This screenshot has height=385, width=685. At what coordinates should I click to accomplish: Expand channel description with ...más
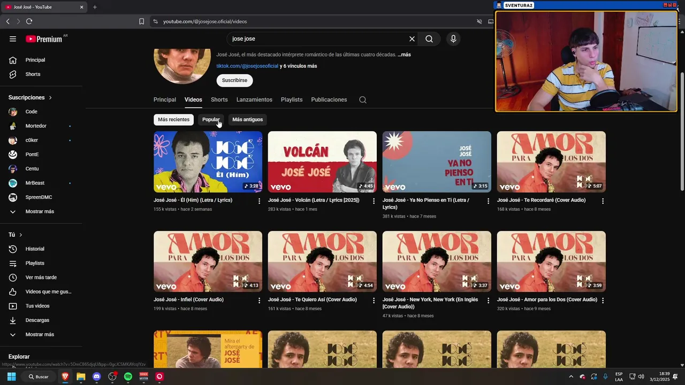[404, 55]
